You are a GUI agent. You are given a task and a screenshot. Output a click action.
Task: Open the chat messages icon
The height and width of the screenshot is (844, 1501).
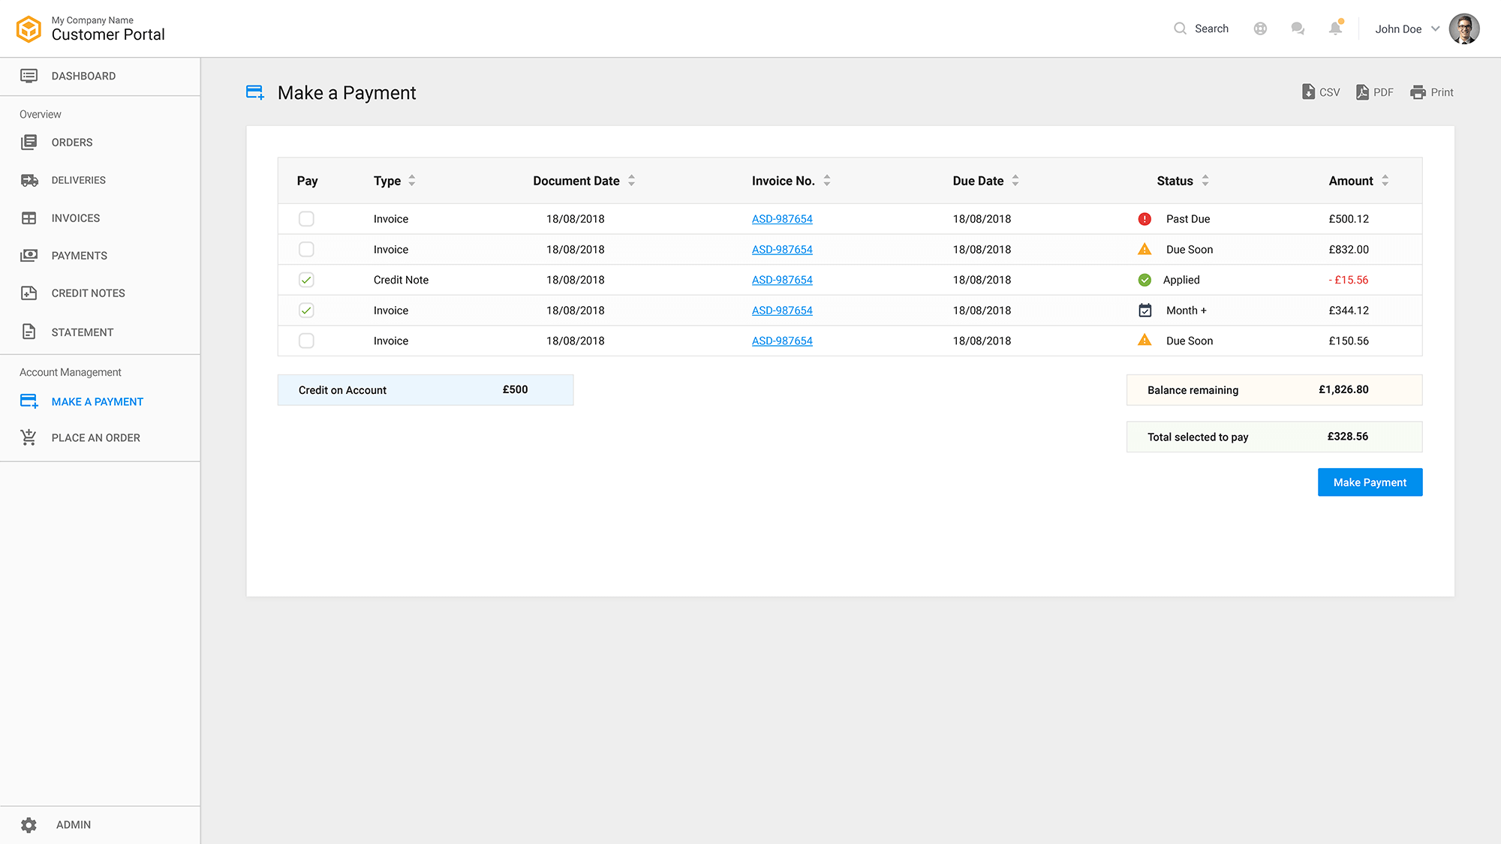coord(1298,29)
